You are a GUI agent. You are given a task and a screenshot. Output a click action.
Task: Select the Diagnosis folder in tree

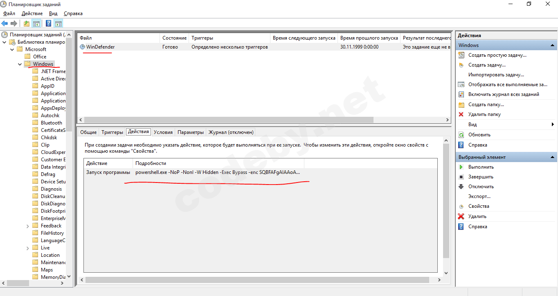pyautogui.click(x=52, y=189)
